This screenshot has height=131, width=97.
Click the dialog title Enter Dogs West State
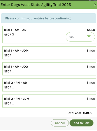[x=36, y=5]
